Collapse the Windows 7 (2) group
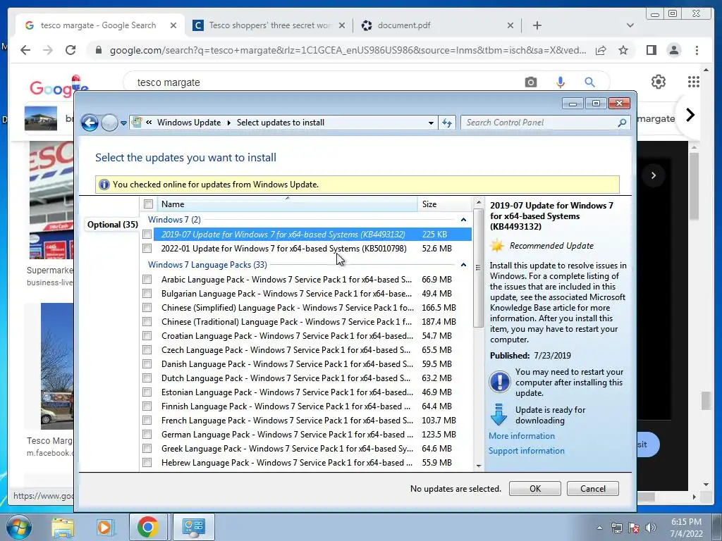Image resolution: width=722 pixels, height=541 pixels. click(463, 220)
